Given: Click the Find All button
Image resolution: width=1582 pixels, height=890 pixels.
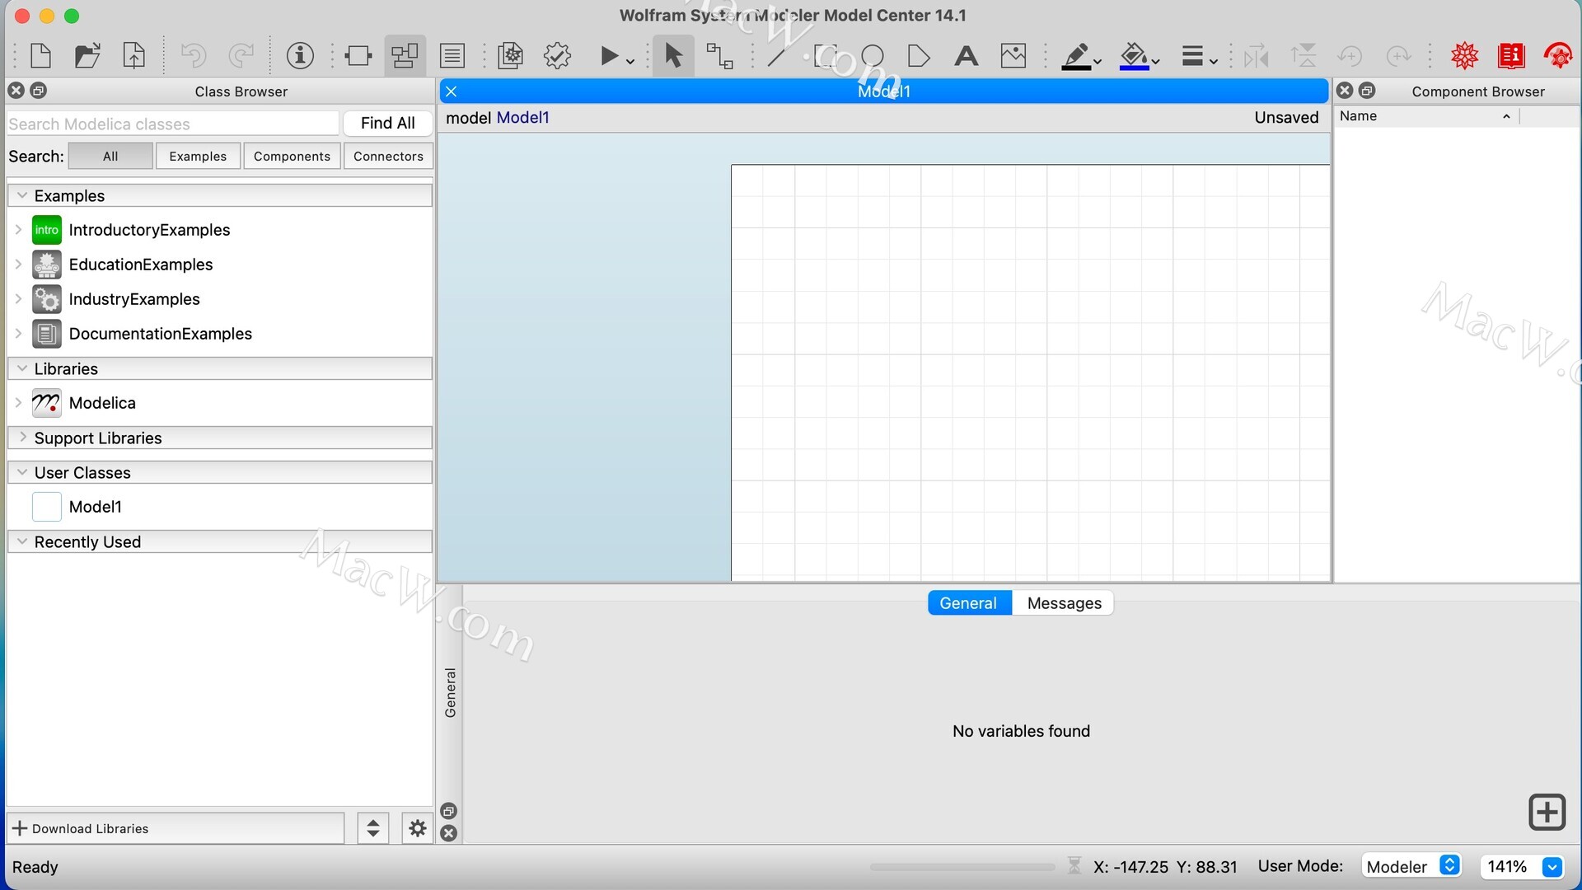Looking at the screenshot, I should tap(387, 123).
